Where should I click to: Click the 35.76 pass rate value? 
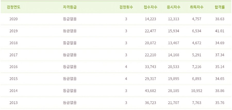(220, 103)
